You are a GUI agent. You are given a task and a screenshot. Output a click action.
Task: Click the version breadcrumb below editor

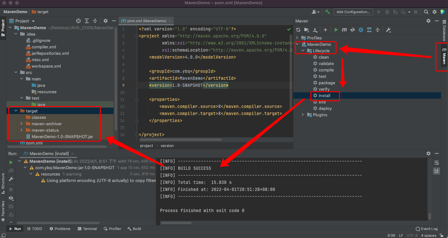point(167,145)
